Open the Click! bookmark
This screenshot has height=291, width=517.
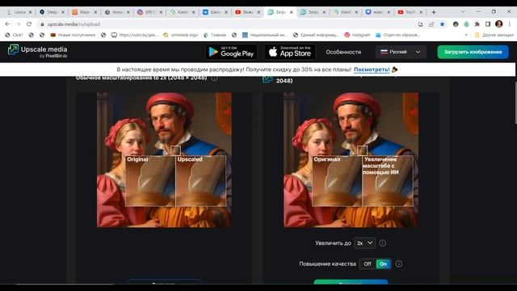pos(14,35)
